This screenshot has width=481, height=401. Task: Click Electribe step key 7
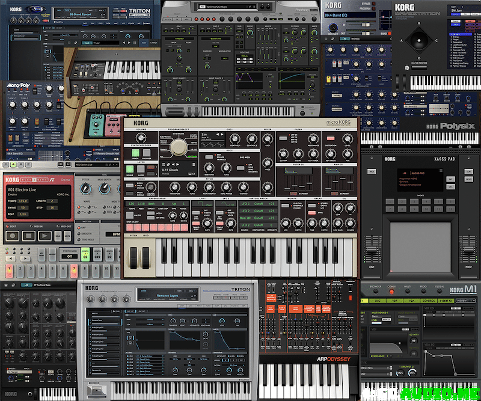(74, 271)
